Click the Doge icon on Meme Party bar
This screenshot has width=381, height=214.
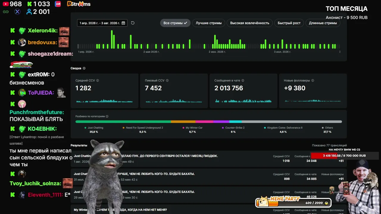click(x=263, y=202)
